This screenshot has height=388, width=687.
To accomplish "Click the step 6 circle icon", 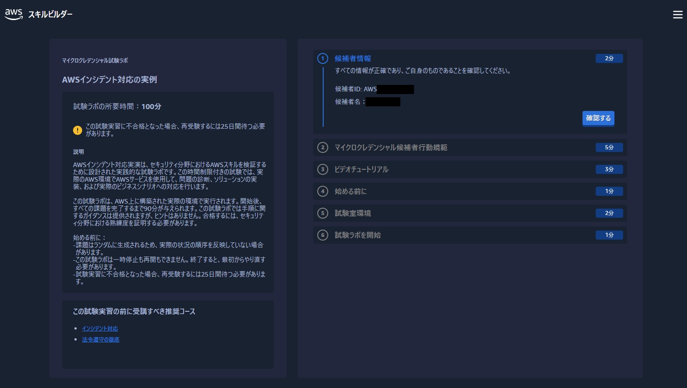I will click(x=323, y=235).
